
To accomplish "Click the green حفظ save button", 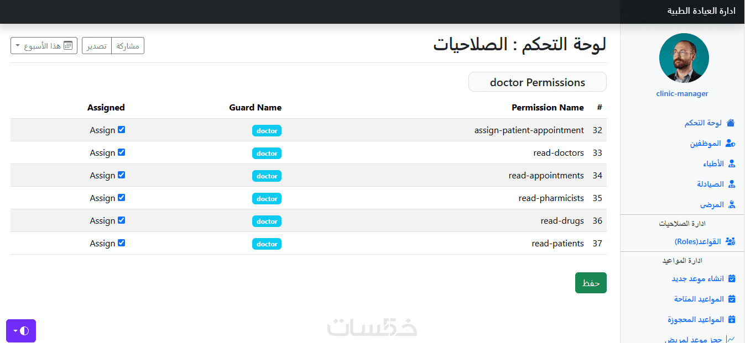I will (591, 283).
